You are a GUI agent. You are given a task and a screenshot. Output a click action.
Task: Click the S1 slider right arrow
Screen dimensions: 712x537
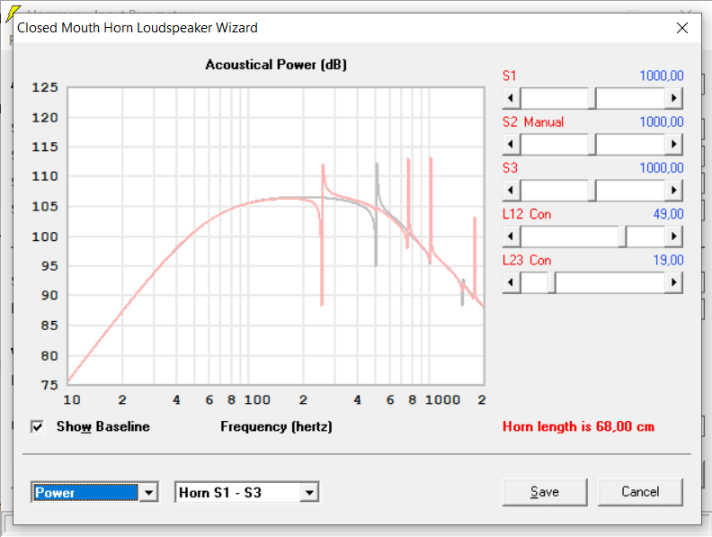[674, 98]
